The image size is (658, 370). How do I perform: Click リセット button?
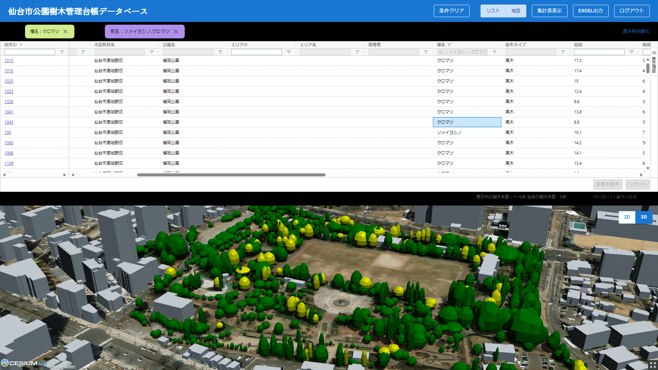pos(638,184)
